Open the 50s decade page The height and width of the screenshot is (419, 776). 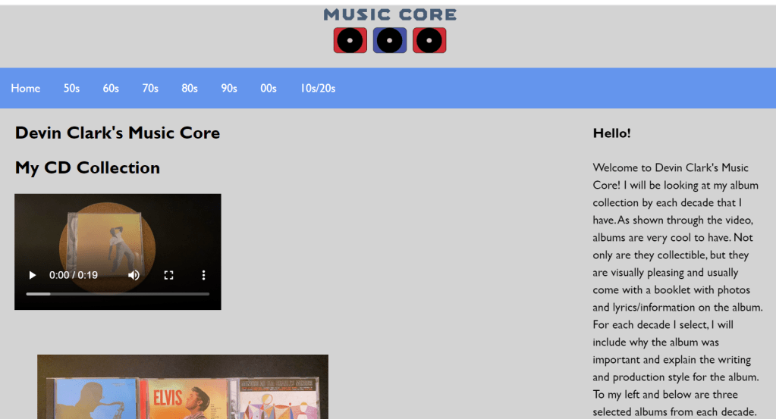tap(71, 89)
